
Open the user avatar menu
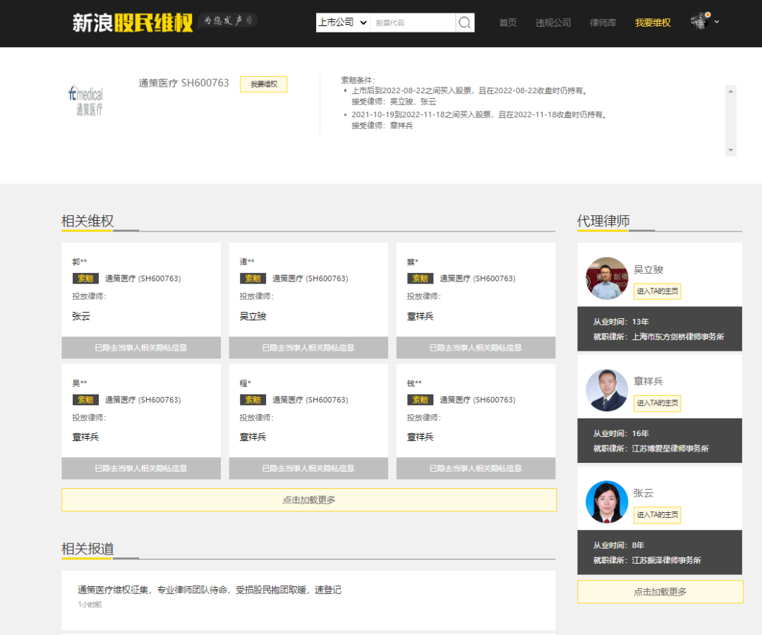click(700, 21)
